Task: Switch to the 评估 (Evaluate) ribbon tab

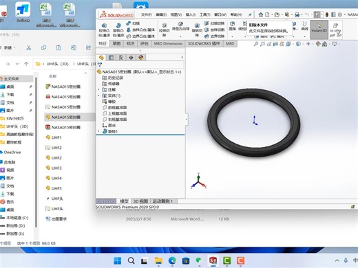Action: point(144,43)
